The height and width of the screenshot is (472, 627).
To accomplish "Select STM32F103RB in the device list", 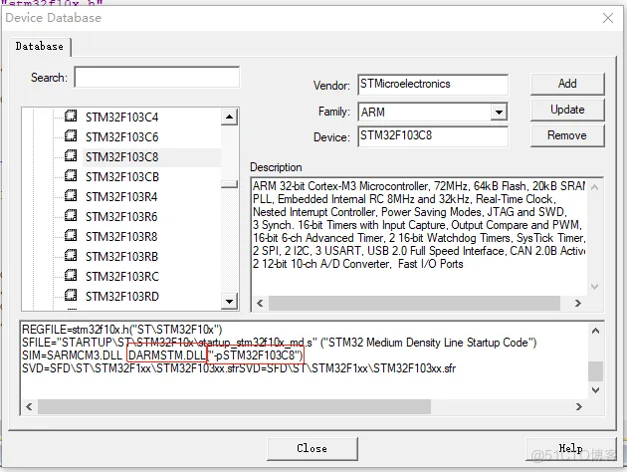I will pyautogui.click(x=122, y=256).
